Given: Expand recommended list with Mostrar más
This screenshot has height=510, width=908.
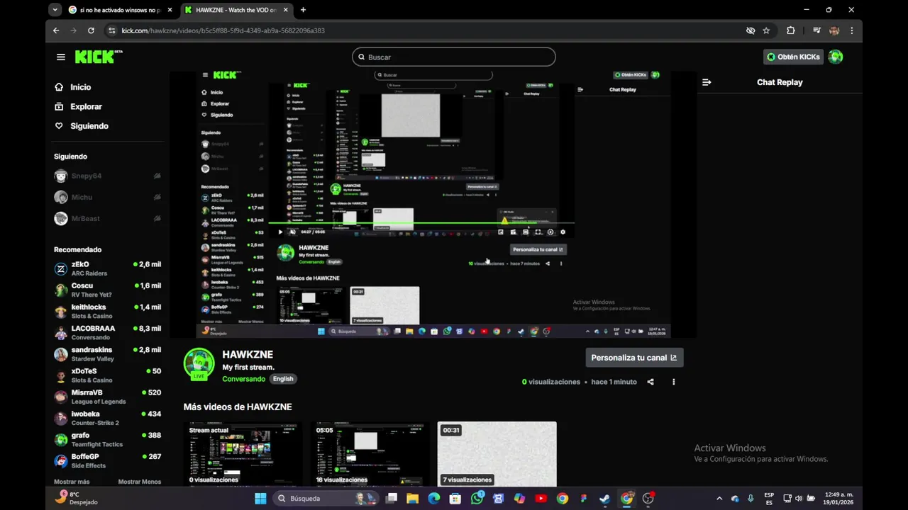Looking at the screenshot, I should coord(72,482).
